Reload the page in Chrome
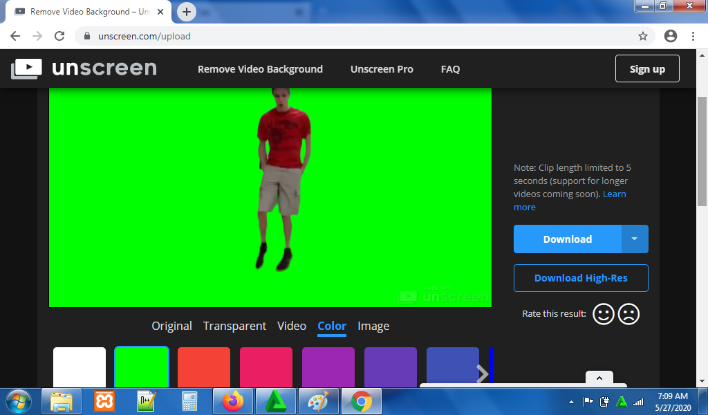 click(59, 36)
